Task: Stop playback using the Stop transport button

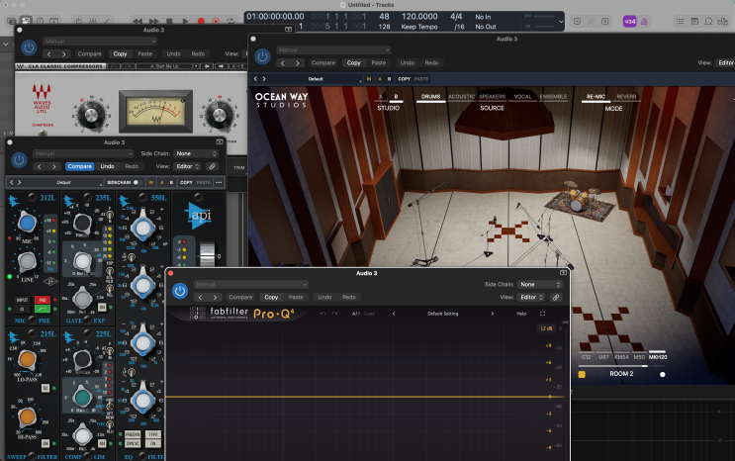Action: click(170, 21)
